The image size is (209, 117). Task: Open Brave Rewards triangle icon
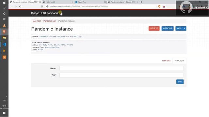[x=164, y=6]
